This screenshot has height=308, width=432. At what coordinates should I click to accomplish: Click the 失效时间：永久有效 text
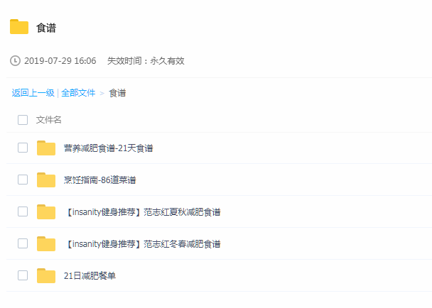pos(146,61)
